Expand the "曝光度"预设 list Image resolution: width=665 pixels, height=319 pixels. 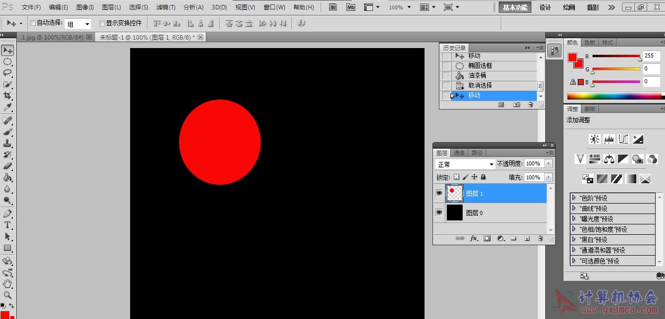(574, 218)
